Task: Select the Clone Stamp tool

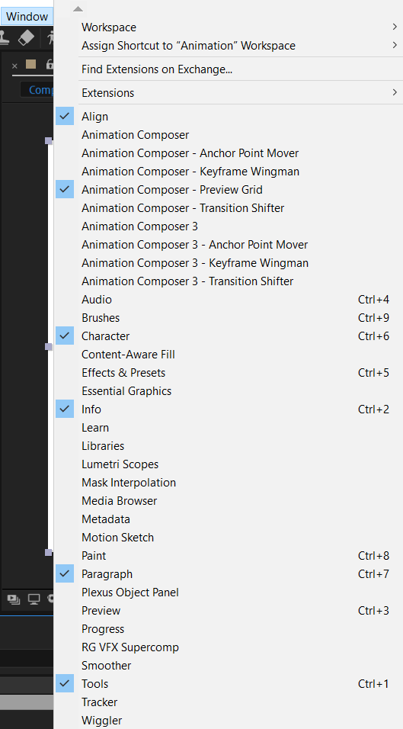Action: [x=5, y=37]
